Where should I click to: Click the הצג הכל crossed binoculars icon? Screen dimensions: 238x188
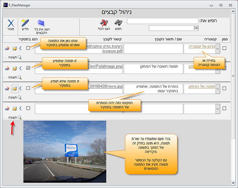pos(104,23)
